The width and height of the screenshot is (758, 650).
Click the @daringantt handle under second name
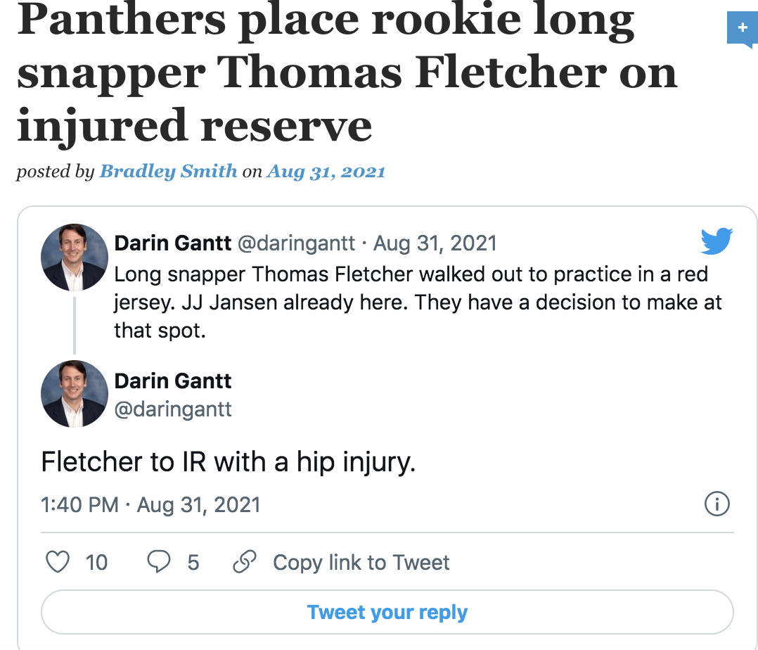click(172, 409)
